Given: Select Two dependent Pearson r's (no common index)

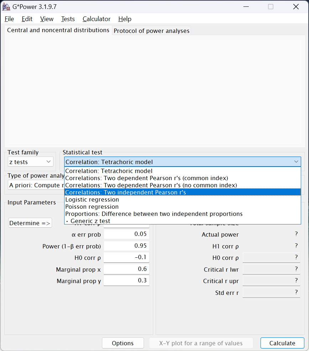Looking at the screenshot, I should pos(182,185).
